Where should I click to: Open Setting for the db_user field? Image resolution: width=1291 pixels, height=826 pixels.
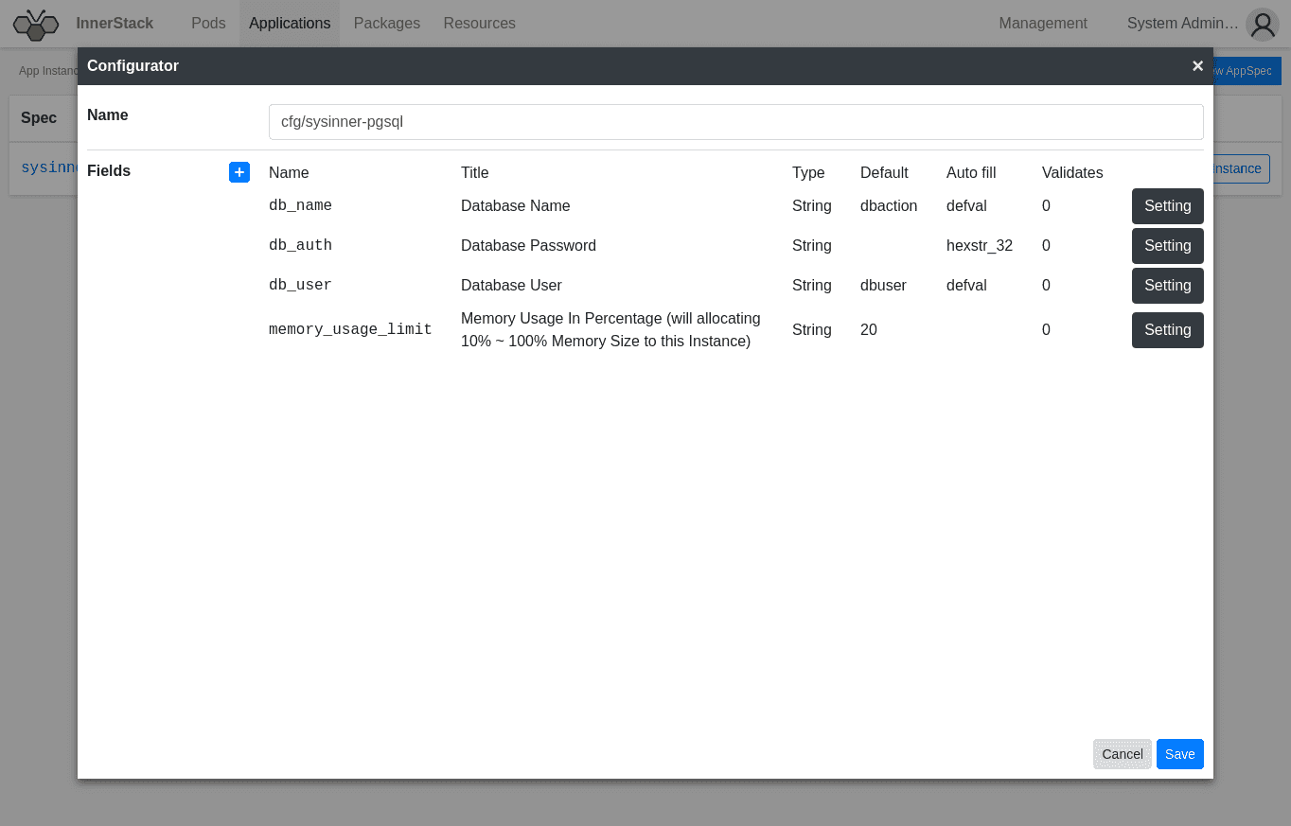(1167, 286)
